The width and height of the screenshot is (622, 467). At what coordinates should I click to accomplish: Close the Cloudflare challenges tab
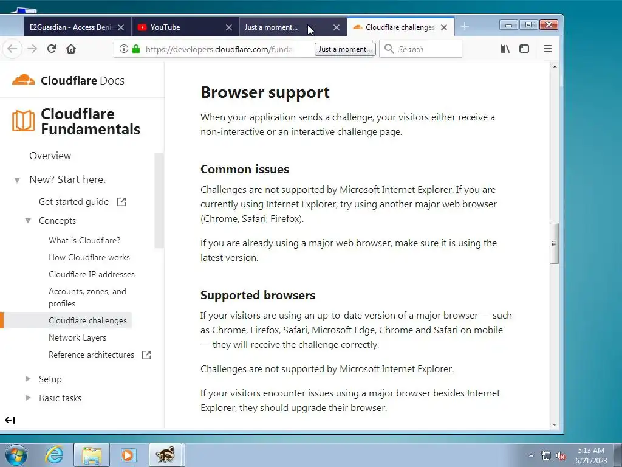444,27
